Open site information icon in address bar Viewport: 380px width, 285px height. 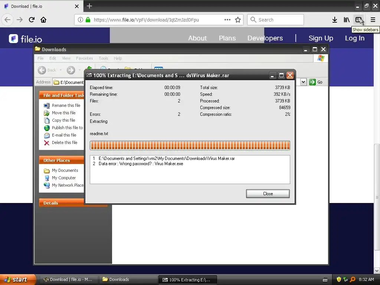pyautogui.click(x=81, y=20)
